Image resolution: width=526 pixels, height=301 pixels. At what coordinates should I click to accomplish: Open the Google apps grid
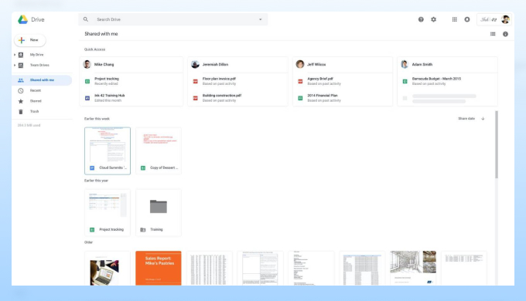click(x=454, y=19)
